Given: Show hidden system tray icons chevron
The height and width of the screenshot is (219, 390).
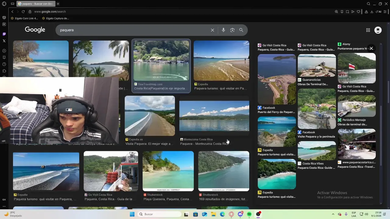Looking at the screenshot, I should [x=333, y=214].
